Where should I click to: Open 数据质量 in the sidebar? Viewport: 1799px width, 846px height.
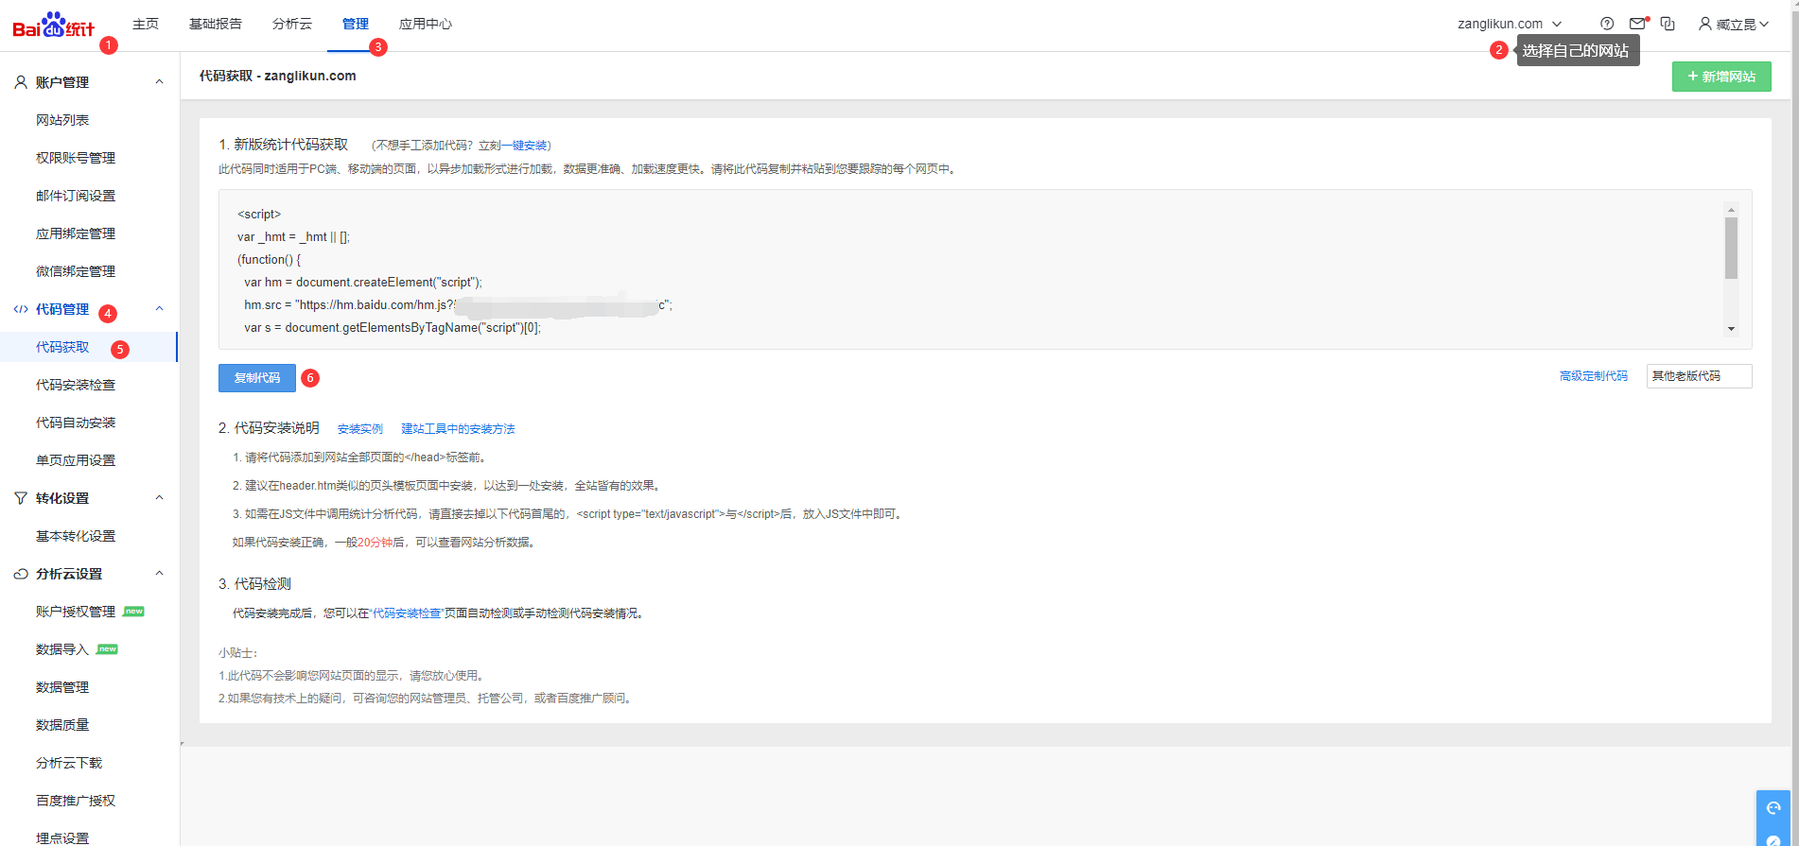[62, 725]
